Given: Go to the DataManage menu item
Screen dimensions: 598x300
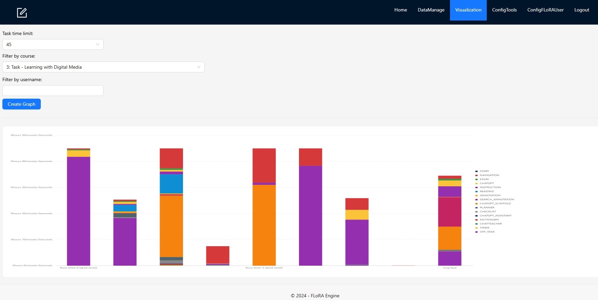Looking at the screenshot, I should 431,10.
